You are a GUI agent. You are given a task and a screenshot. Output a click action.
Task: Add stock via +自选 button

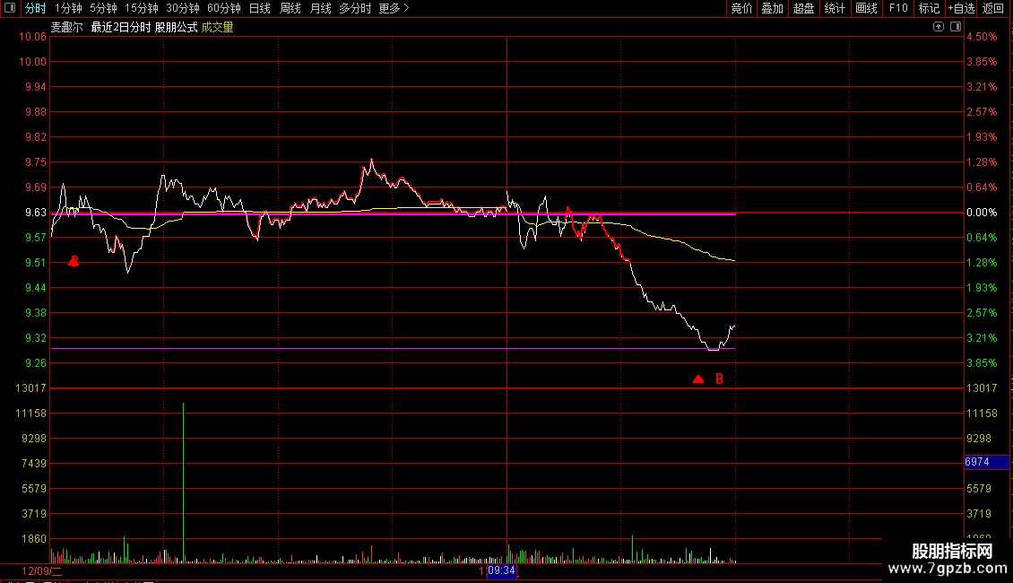(961, 8)
